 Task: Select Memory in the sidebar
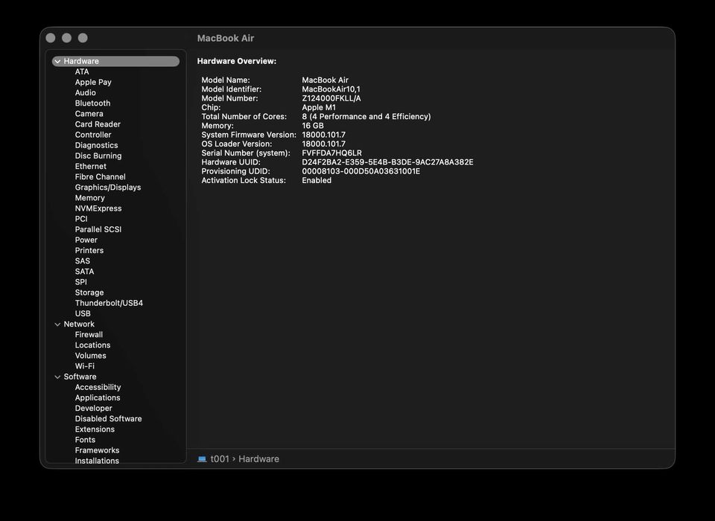pyautogui.click(x=90, y=198)
